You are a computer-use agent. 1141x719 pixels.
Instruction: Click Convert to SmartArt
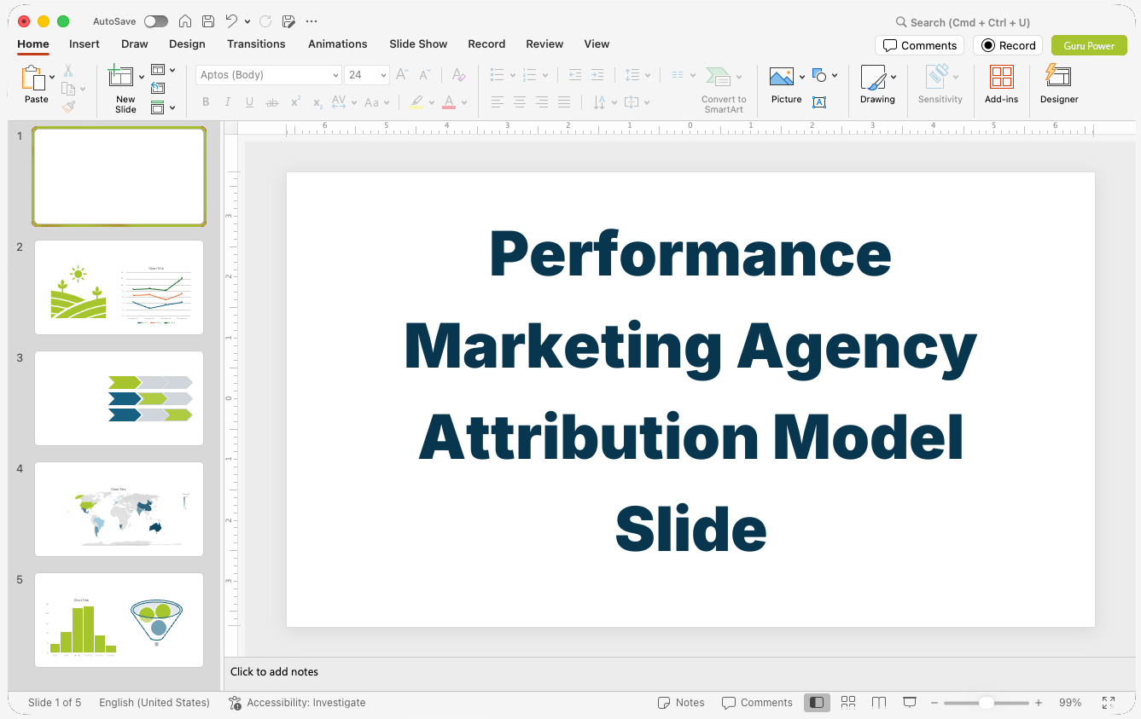(x=723, y=90)
